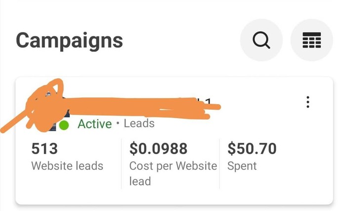Click the $50.70 spent amount

coord(252,148)
